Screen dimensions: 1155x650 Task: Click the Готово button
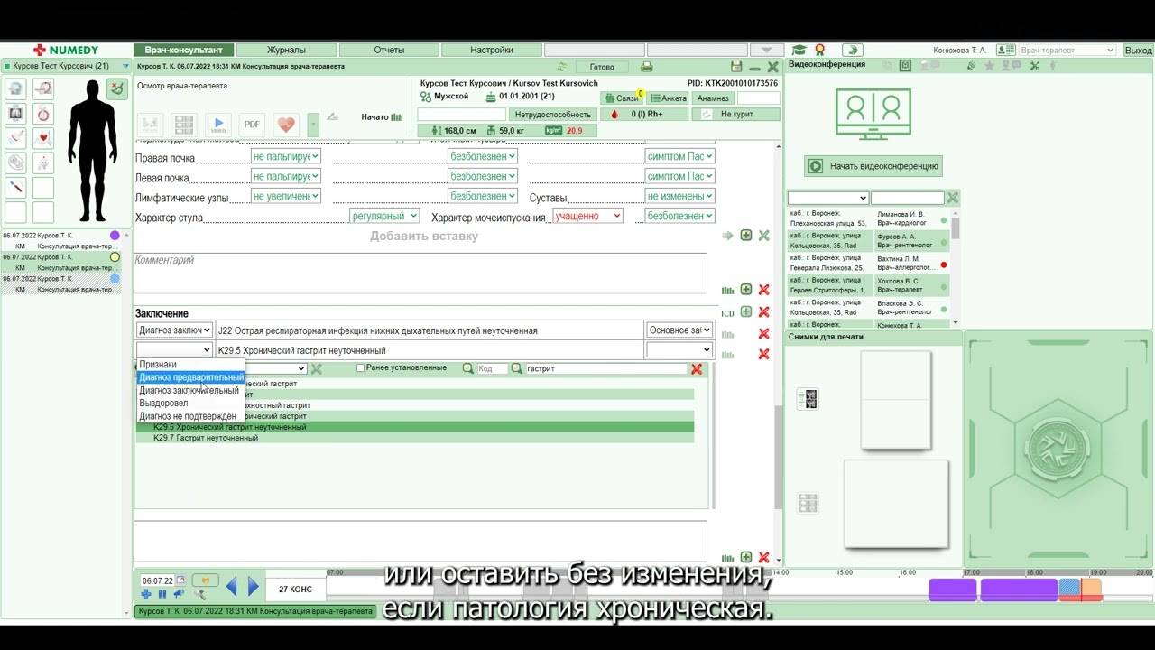click(602, 67)
